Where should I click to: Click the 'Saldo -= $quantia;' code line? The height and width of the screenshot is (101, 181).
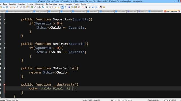(62, 52)
